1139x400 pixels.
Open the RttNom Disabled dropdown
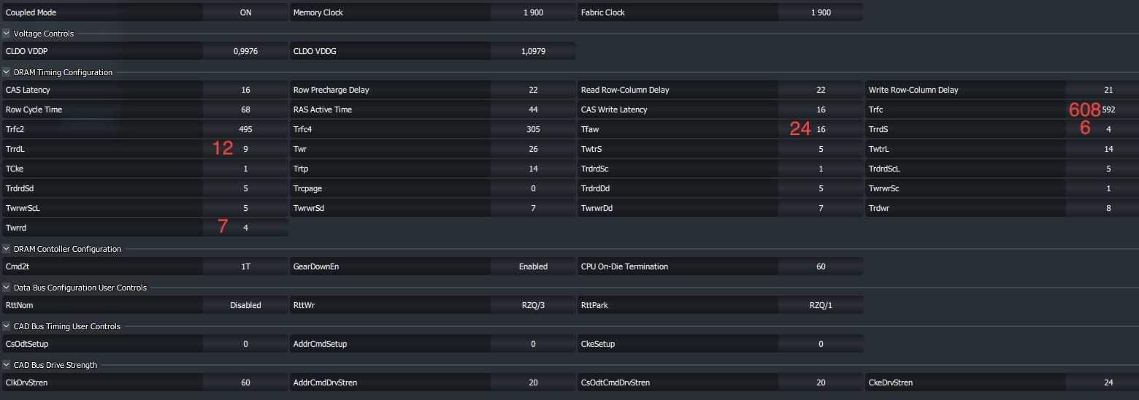[245, 305]
